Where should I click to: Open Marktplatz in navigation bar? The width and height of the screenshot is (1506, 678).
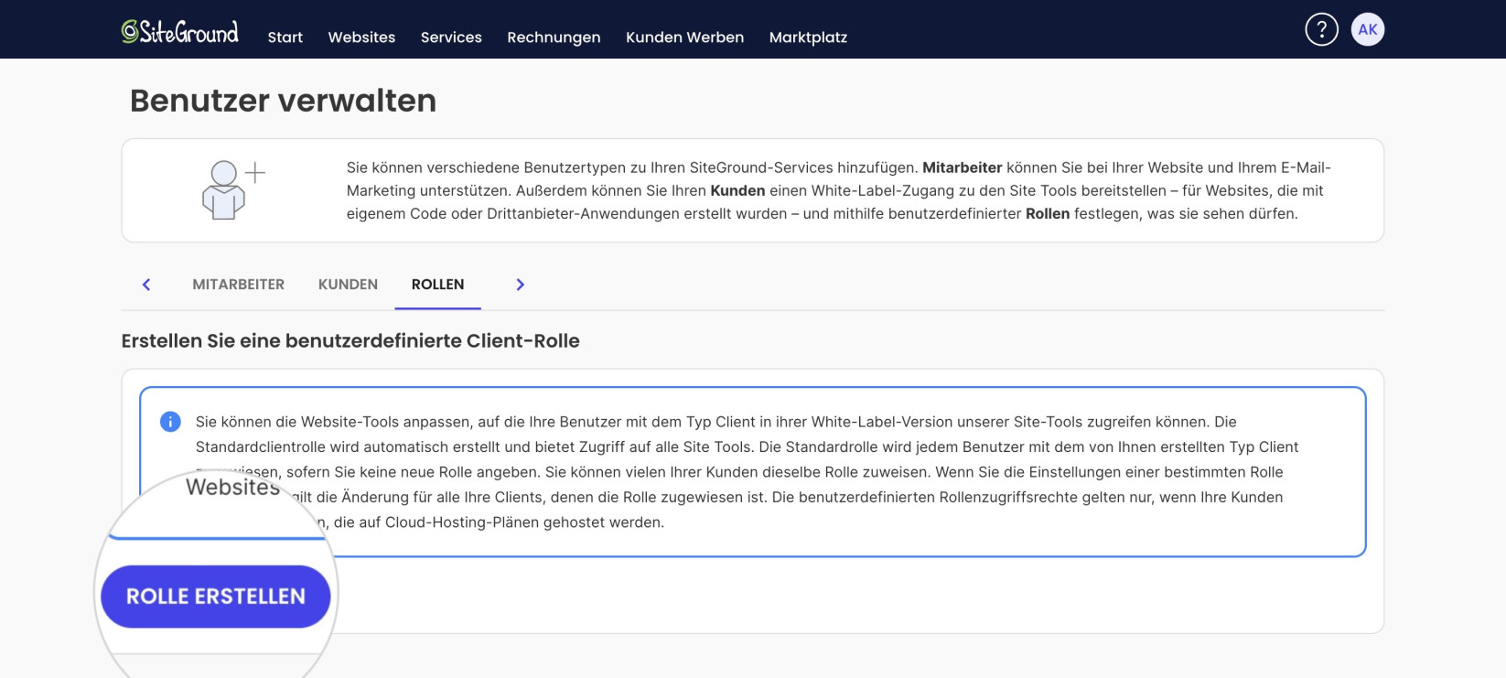(808, 38)
